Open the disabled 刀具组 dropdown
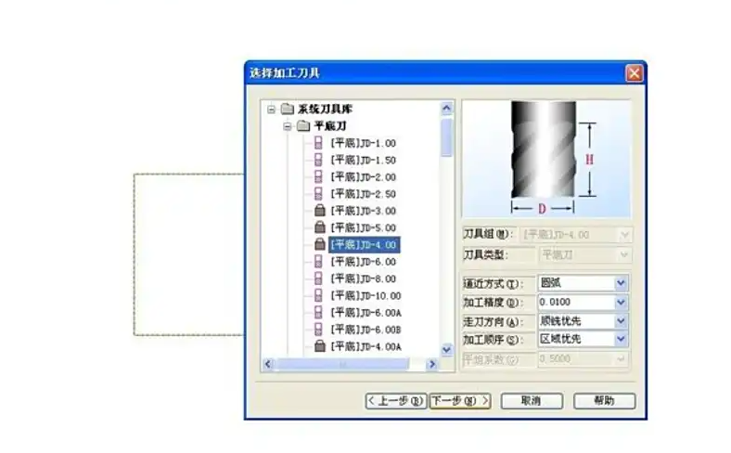 624,235
